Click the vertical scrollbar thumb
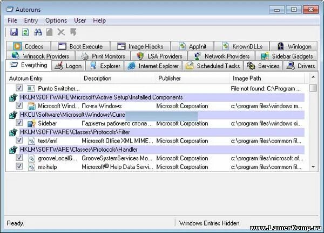 (x=313, y=88)
